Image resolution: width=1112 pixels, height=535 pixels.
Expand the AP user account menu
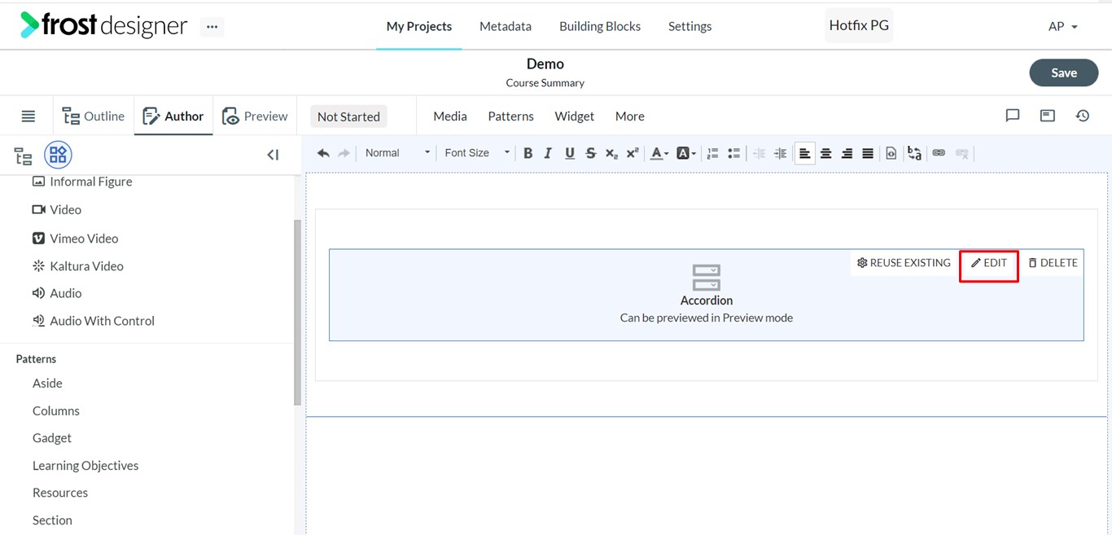coord(1063,26)
